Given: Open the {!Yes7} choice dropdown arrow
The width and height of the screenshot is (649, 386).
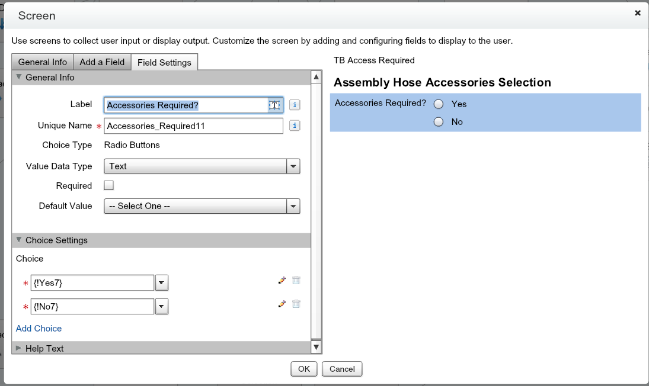Looking at the screenshot, I should (161, 283).
